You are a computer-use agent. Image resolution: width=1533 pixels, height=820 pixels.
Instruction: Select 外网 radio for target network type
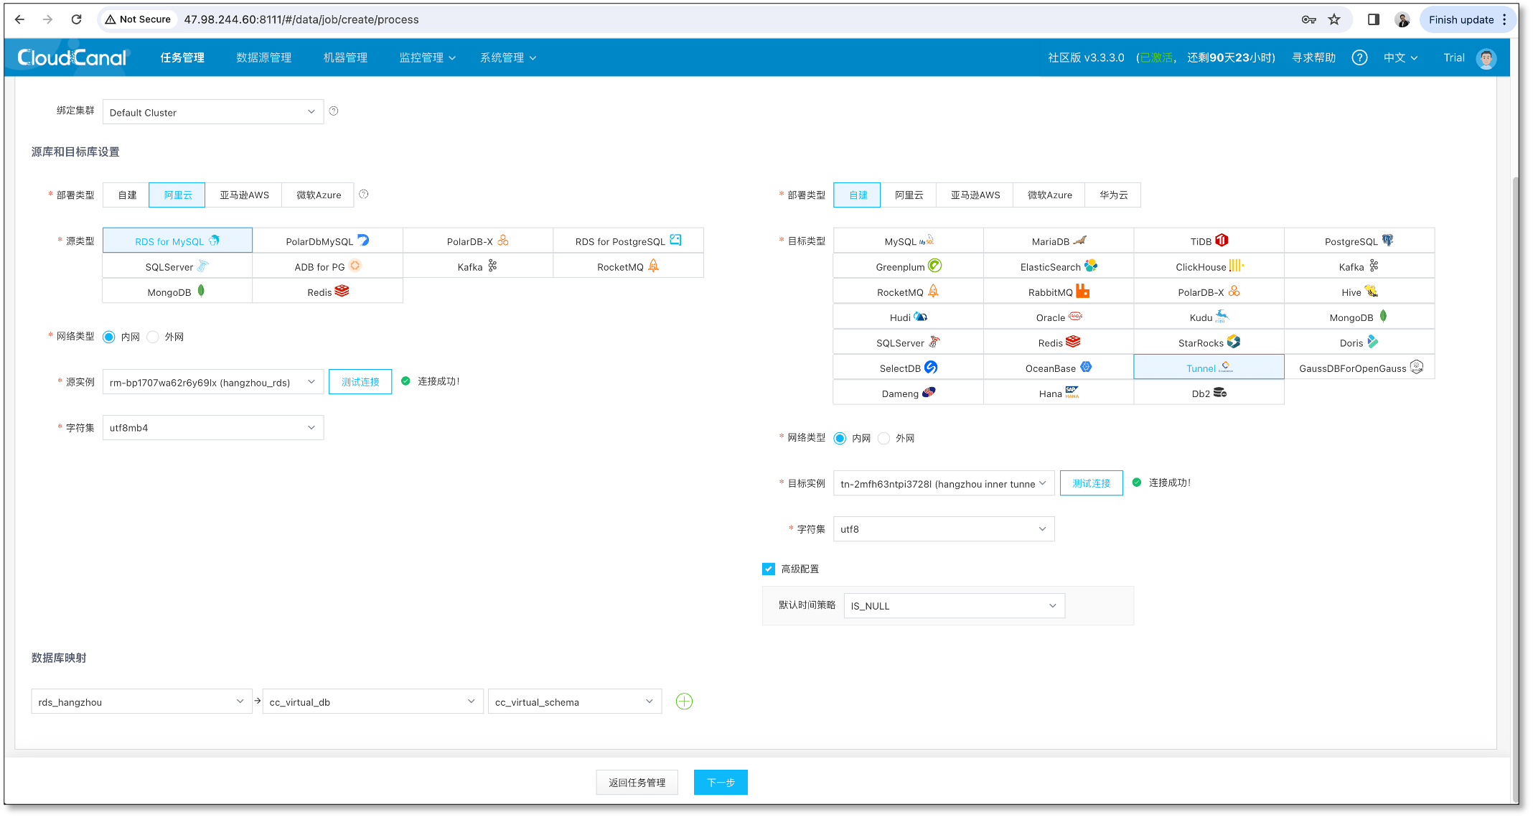coord(884,438)
